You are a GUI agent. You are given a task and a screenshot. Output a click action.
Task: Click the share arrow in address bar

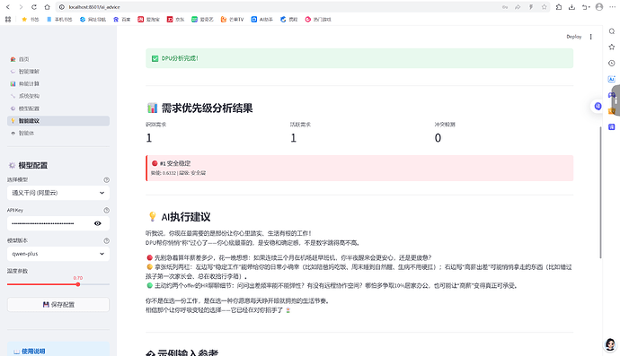(518, 7)
